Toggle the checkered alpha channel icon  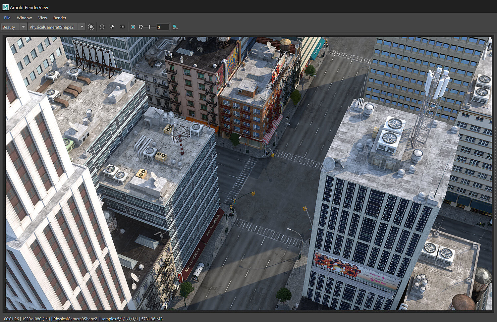[112, 27]
